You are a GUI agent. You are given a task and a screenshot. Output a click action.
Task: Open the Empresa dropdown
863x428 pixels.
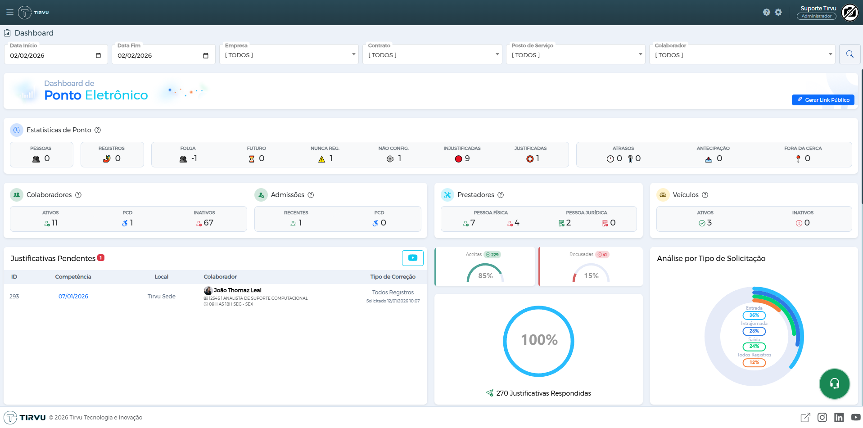click(353, 54)
